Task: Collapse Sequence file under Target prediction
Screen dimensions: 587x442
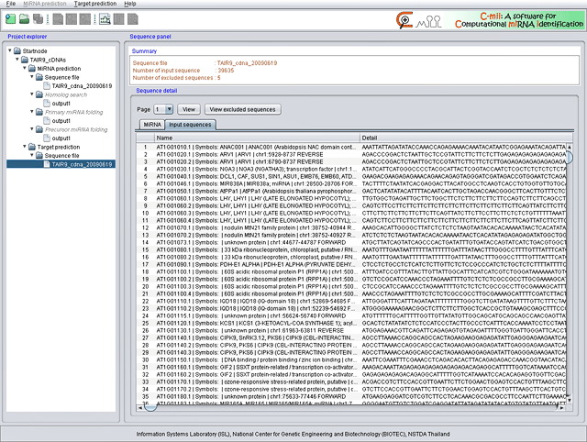Action: (x=32, y=155)
